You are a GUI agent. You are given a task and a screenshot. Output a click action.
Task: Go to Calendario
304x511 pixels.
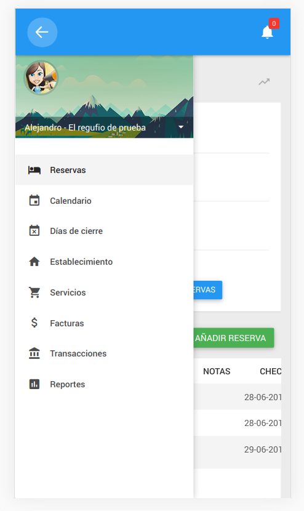click(104, 201)
